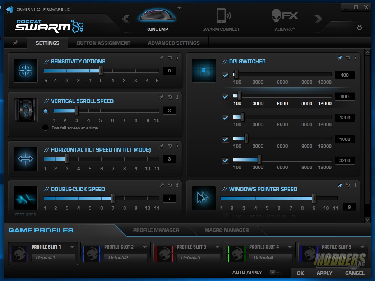Pin the Vertical Scroll Speed panel
375x281 pixels.
click(x=162, y=97)
